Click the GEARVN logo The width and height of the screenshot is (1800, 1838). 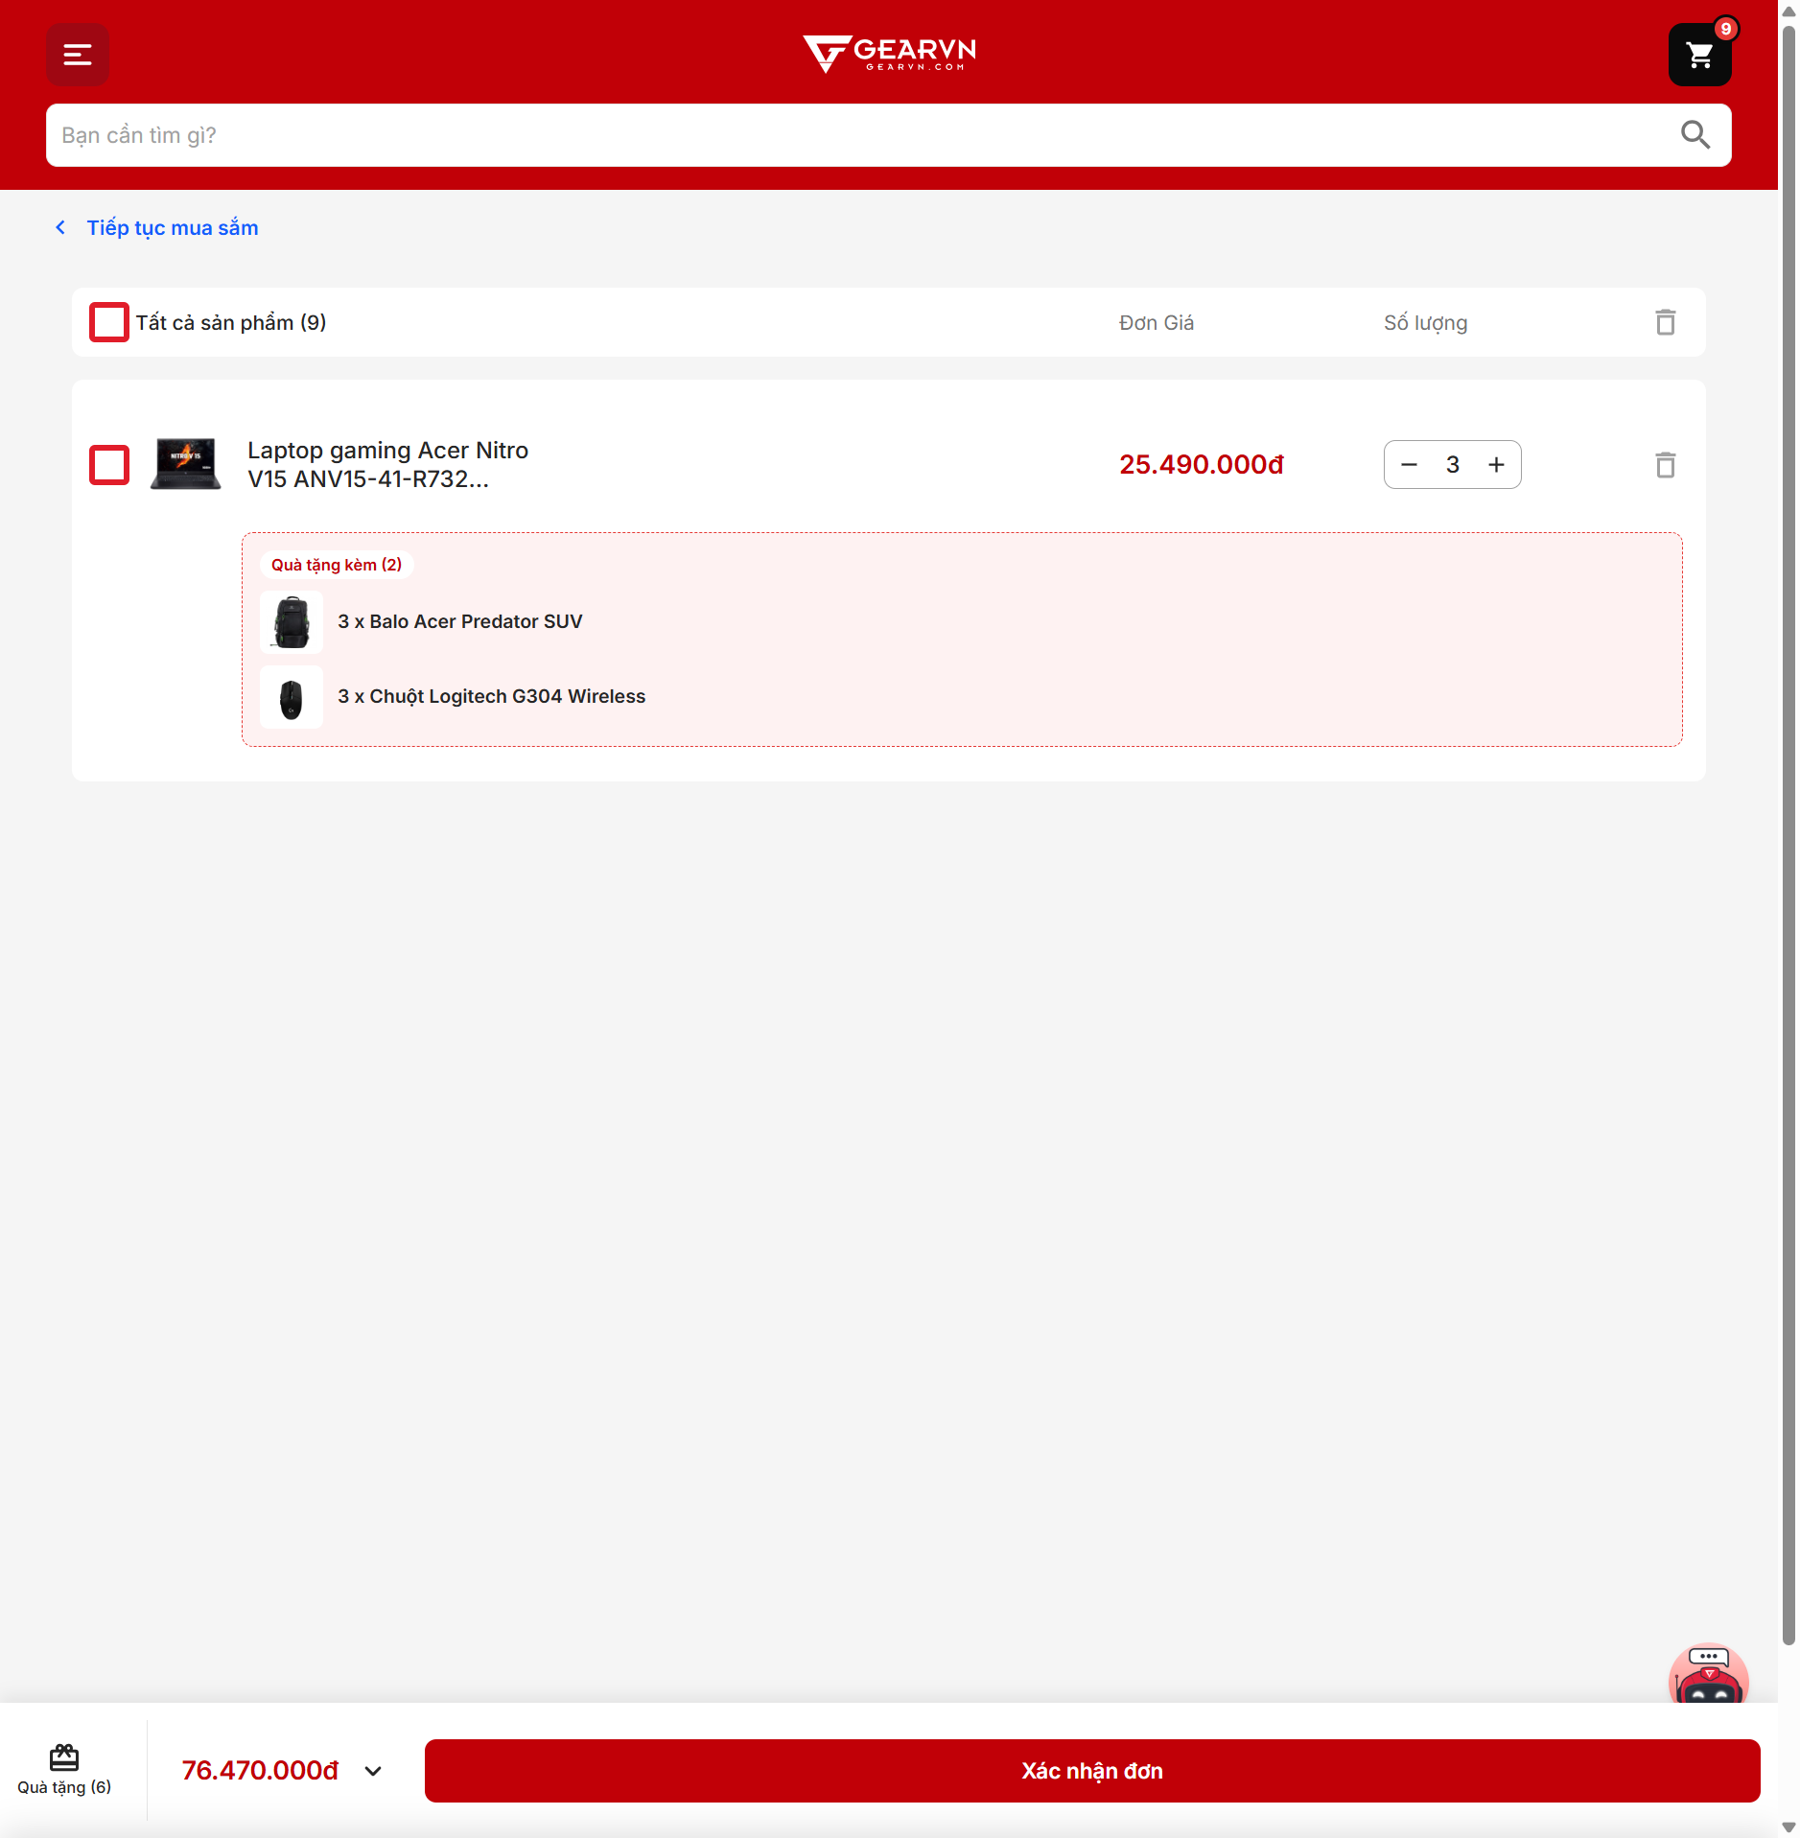point(889,54)
